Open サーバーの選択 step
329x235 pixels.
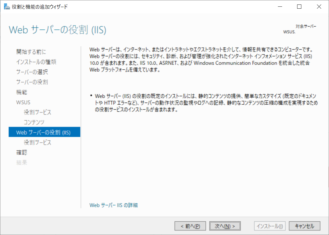tap(32, 72)
